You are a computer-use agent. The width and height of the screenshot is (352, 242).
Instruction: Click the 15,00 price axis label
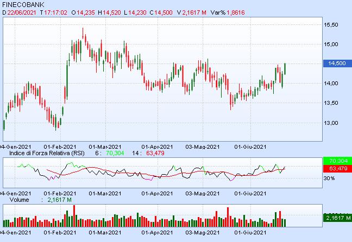click(x=331, y=44)
